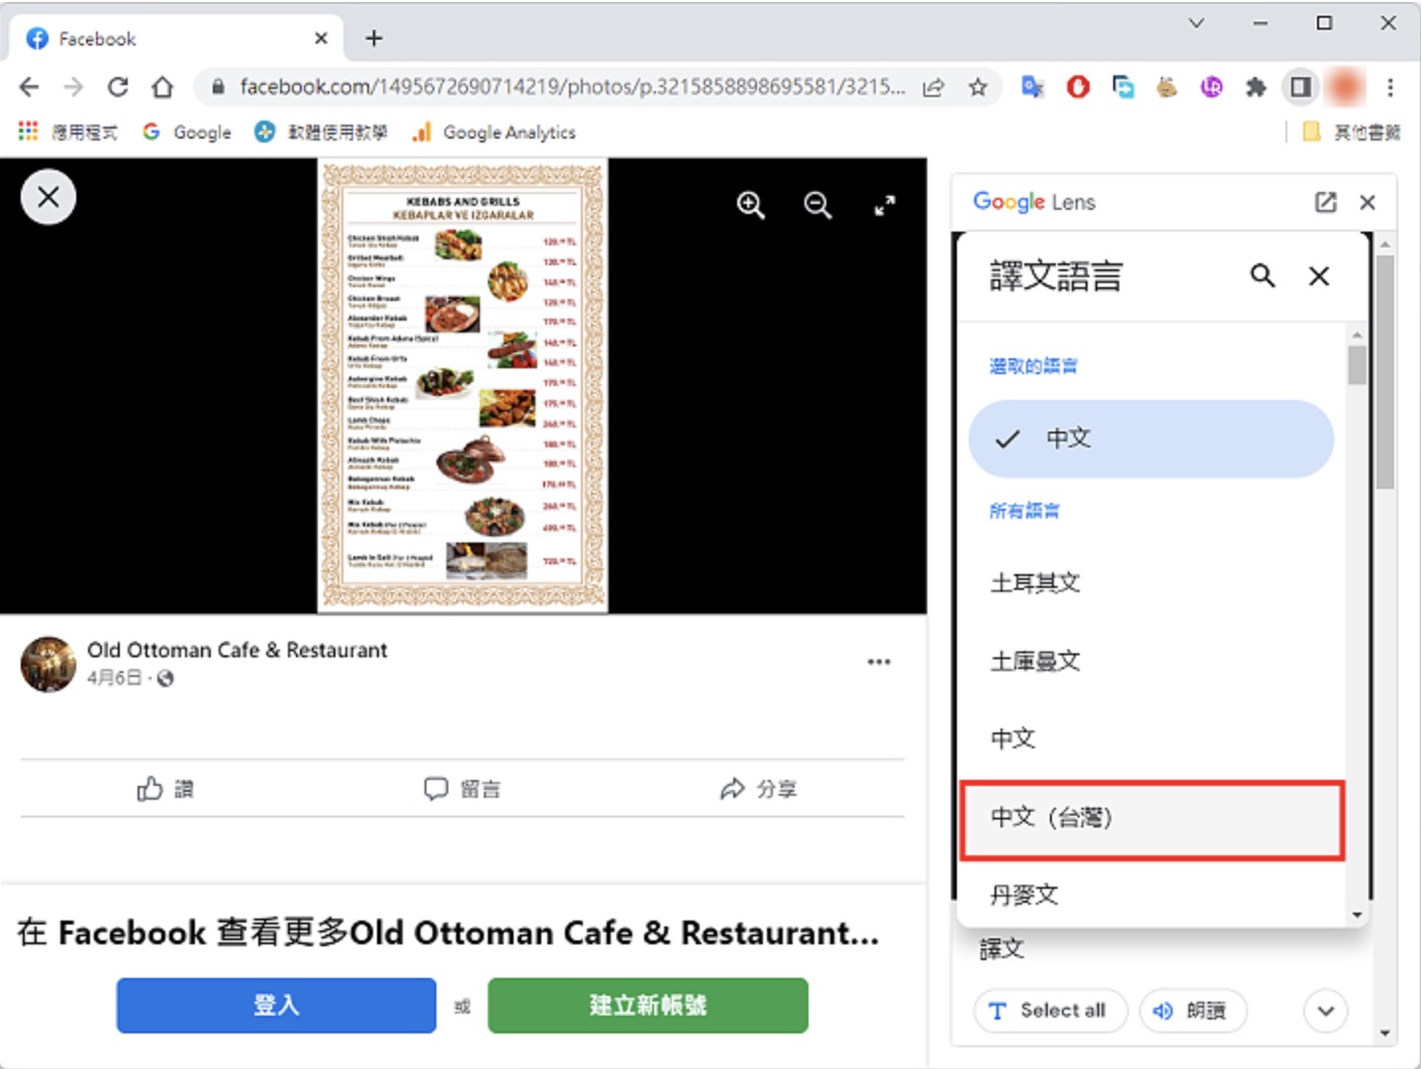Go back in browser history
1421x1069 pixels.
[x=30, y=87]
